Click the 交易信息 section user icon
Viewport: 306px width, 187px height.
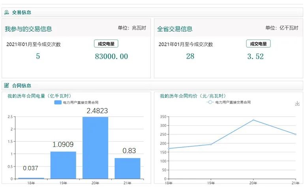[7, 12]
